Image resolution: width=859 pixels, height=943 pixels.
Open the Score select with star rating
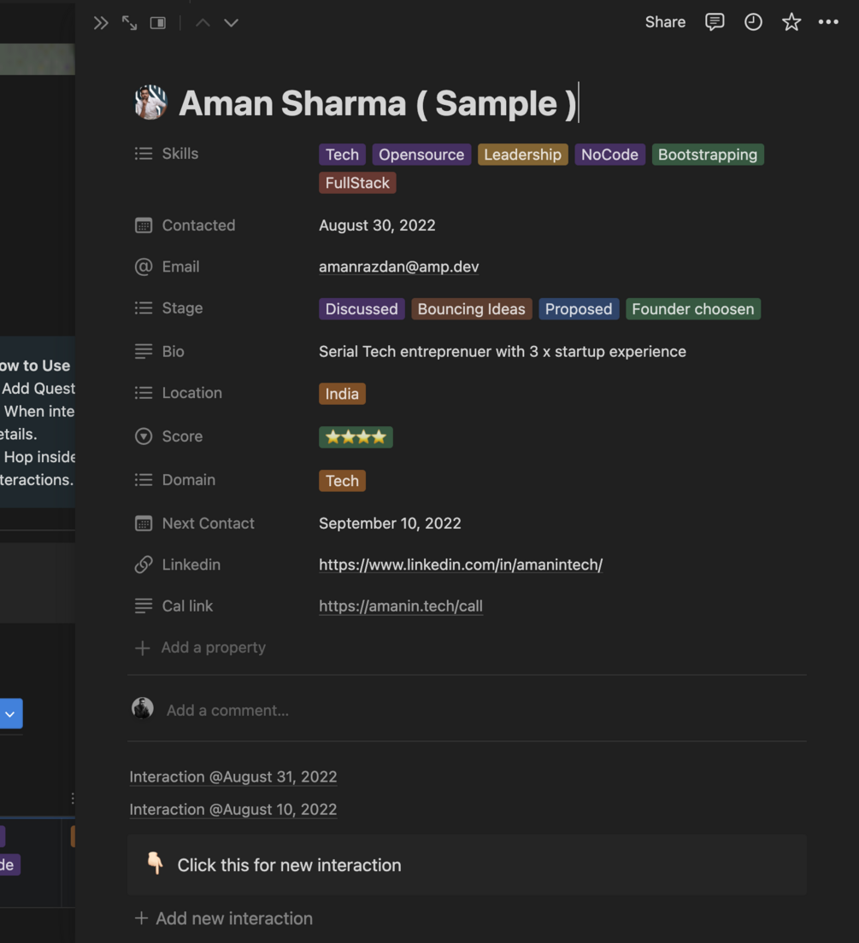pyautogui.click(x=356, y=437)
